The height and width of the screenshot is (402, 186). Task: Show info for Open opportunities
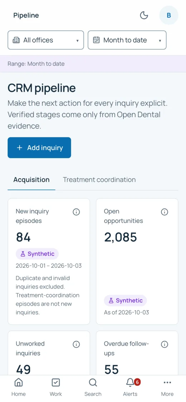click(x=165, y=212)
